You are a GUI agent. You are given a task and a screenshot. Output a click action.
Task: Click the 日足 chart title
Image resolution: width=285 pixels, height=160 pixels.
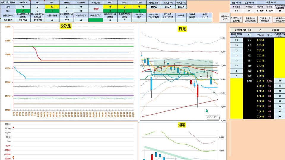pyautogui.click(x=182, y=29)
